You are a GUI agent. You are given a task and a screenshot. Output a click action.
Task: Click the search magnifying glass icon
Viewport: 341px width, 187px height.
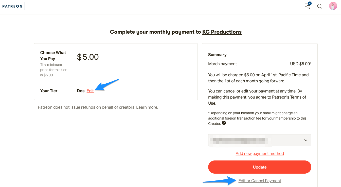[x=320, y=7]
